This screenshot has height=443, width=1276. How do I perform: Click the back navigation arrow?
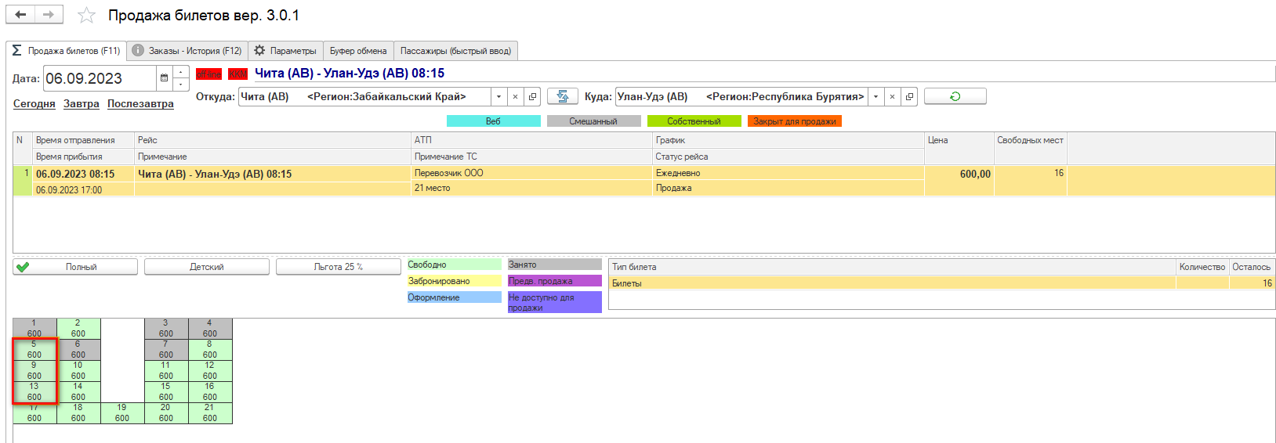[20, 15]
